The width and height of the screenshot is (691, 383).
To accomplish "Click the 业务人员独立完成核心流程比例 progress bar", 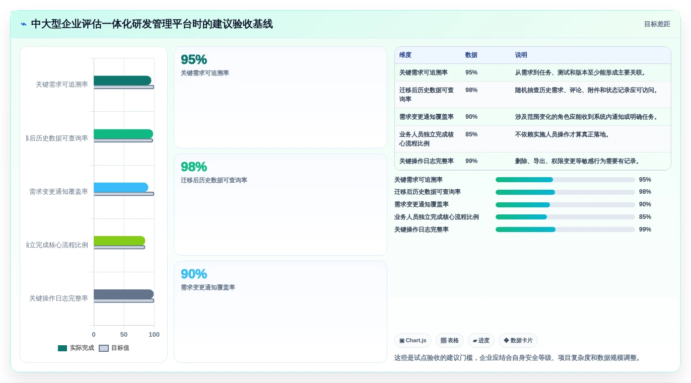I will 565,217.
